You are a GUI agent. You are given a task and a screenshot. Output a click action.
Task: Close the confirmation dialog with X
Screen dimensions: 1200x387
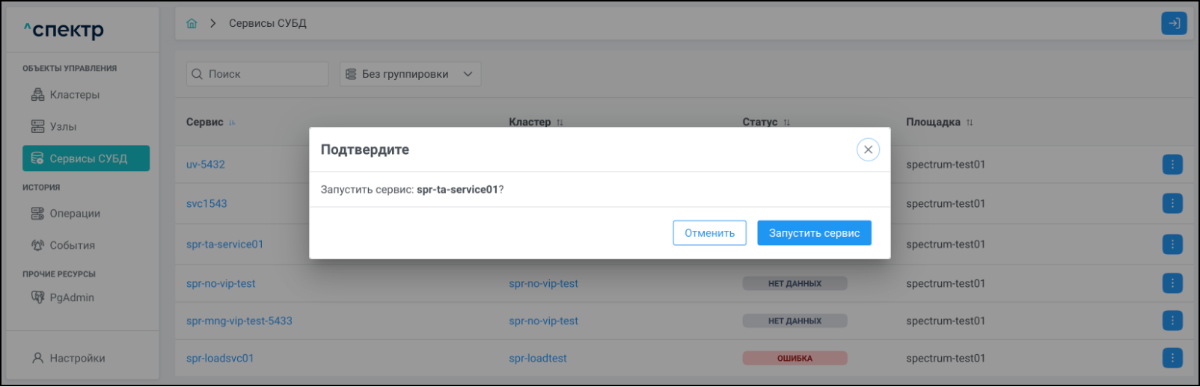tap(868, 149)
